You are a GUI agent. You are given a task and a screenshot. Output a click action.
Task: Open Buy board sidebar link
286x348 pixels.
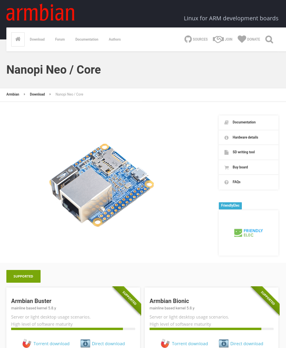click(x=249, y=167)
